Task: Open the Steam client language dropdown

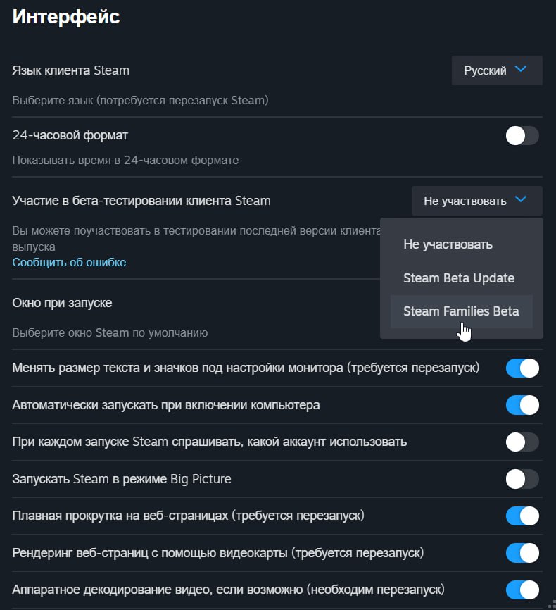Action: pyautogui.click(x=496, y=70)
